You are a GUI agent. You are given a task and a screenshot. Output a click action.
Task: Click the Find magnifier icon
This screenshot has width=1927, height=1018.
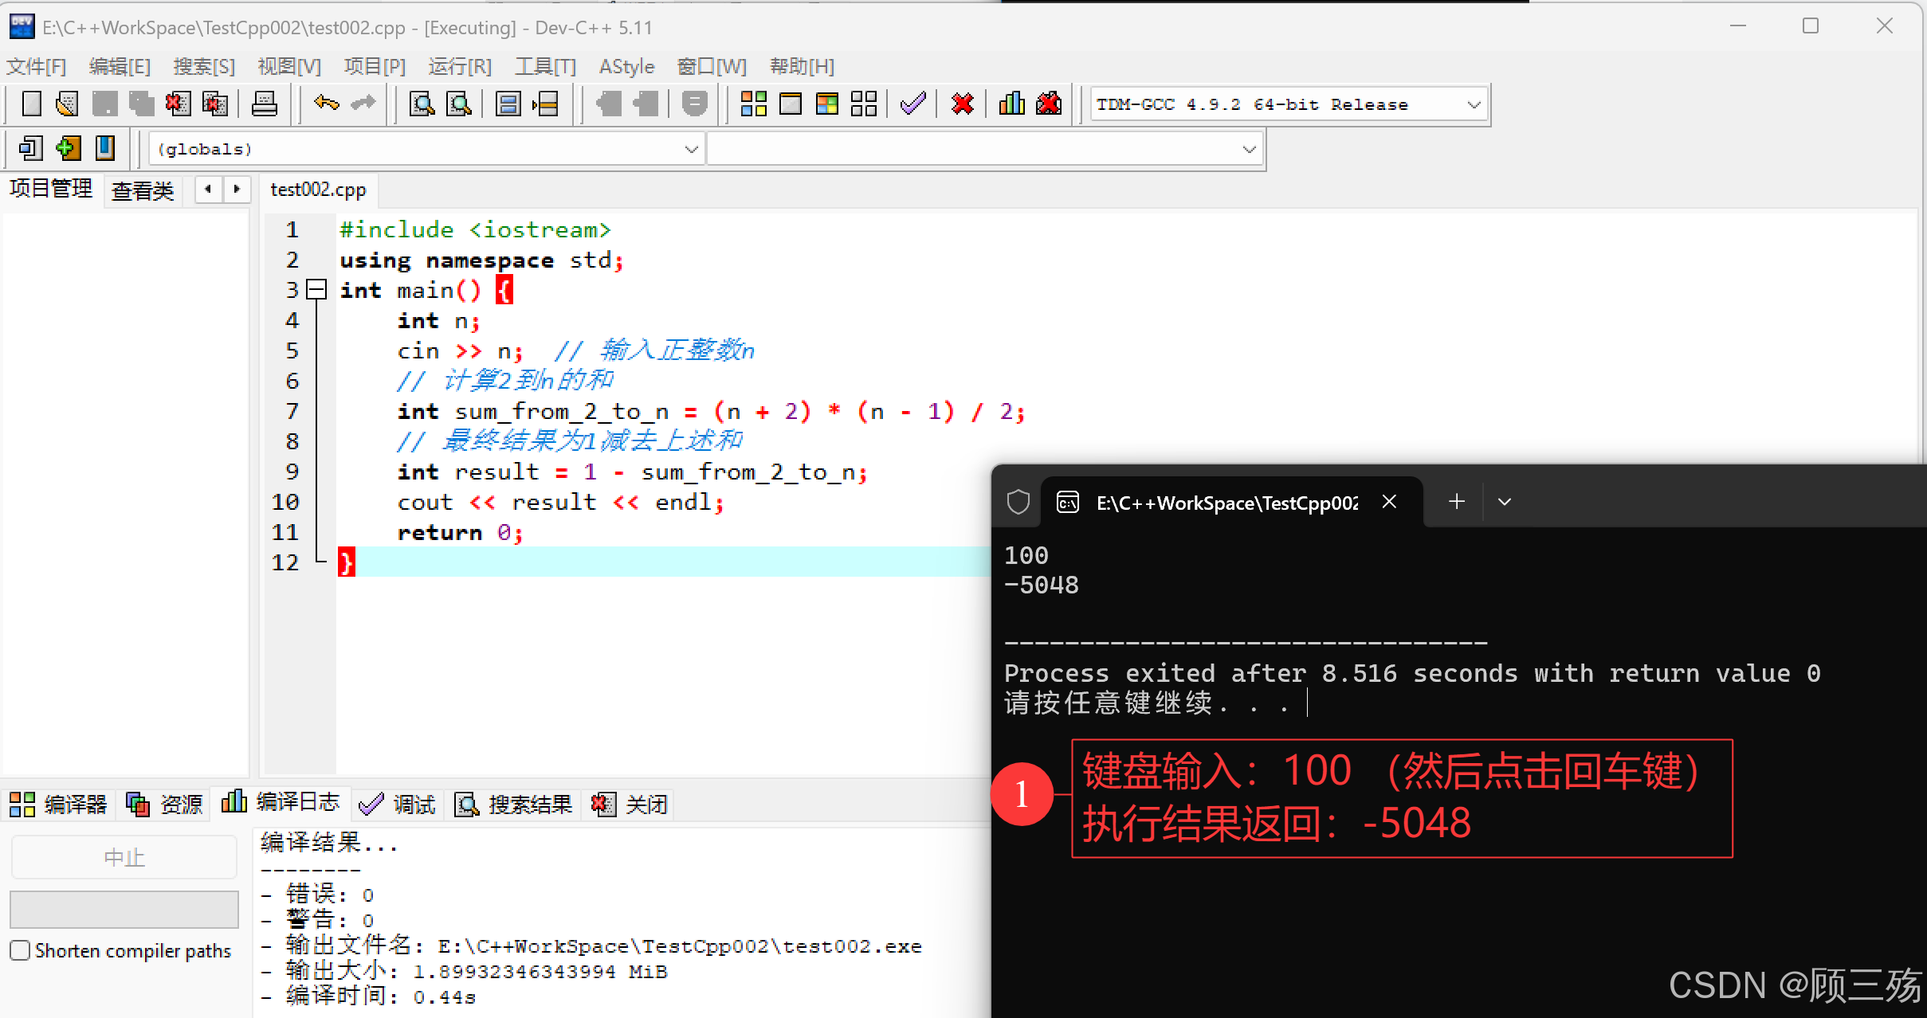coord(422,104)
